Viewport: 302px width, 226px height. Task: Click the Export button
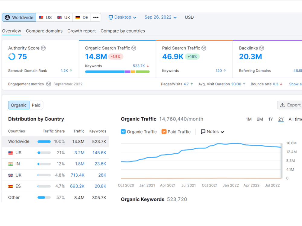(x=290, y=105)
